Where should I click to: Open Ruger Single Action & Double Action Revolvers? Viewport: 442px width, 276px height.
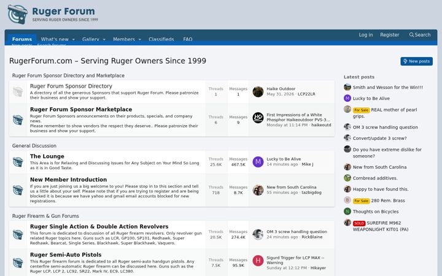[99, 226]
